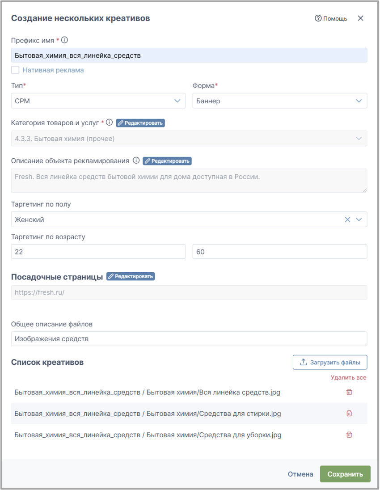Click the Удалить все link

[348, 377]
